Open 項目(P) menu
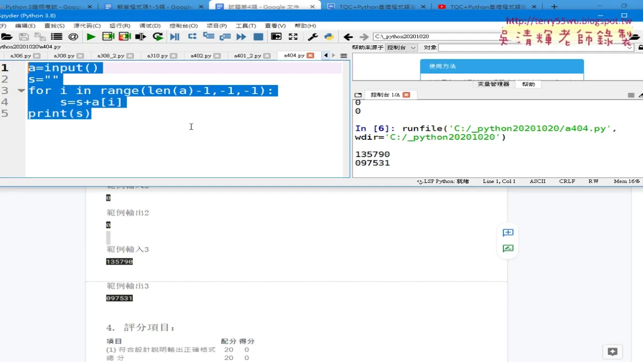Screen dimensions: 643x362 [217, 26]
